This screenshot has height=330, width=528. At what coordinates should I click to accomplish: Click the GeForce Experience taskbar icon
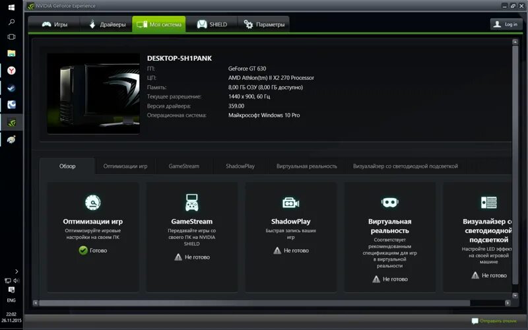11,123
